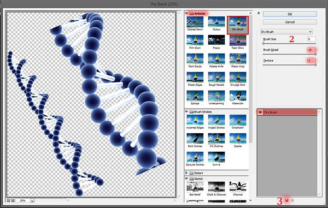Adjust the Brush Detail slider
328x208 pixels.
click(315, 54)
